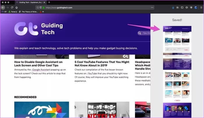Close the Guiding Tech browser tab
Viewport: 204px width, 118px height.
[x=44, y=2]
